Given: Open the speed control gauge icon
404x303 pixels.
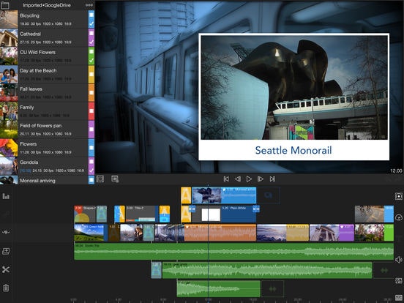Looking at the screenshot, I should [x=399, y=217].
